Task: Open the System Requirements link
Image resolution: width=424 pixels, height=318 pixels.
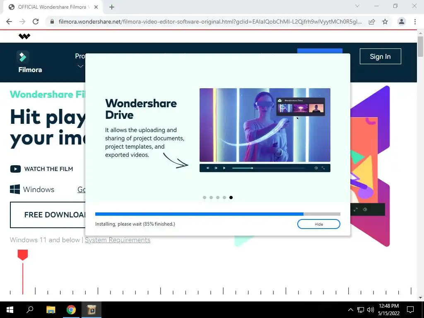Action: 118,240
